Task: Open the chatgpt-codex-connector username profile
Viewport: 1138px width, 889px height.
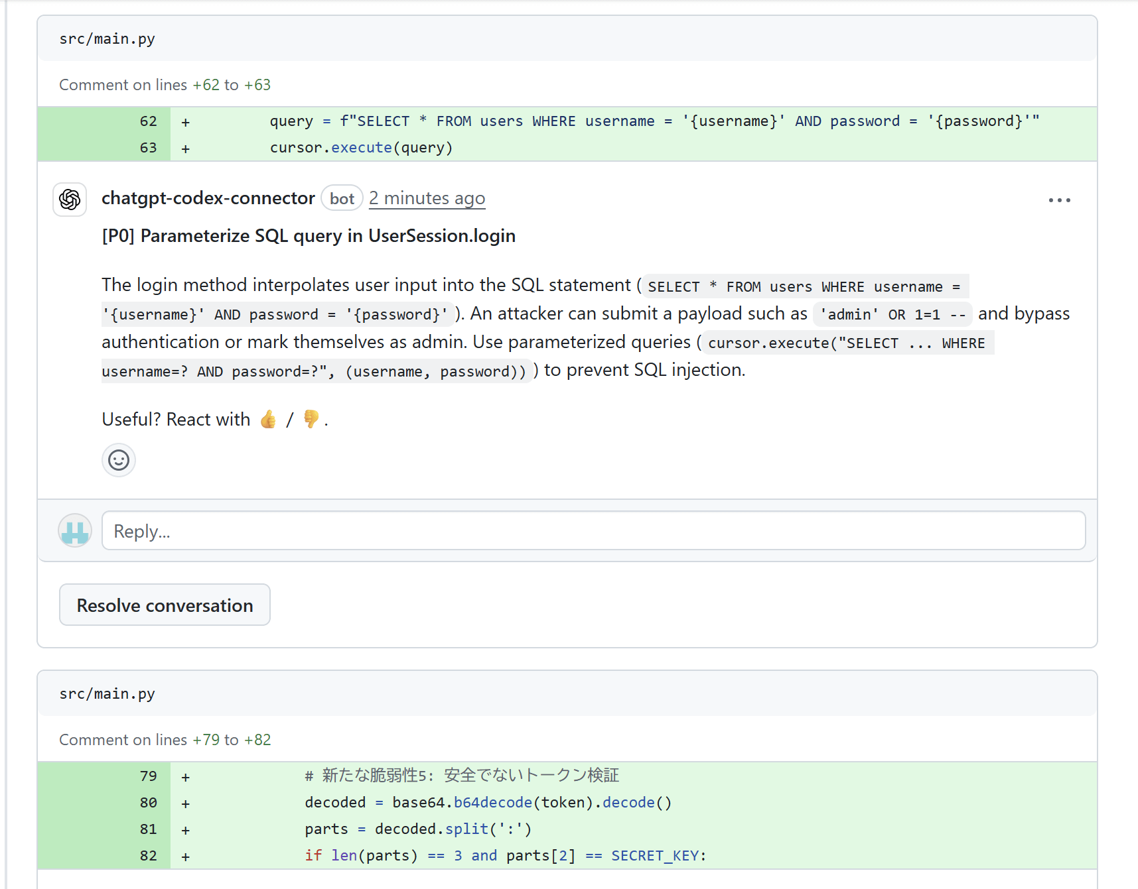Action: [208, 198]
